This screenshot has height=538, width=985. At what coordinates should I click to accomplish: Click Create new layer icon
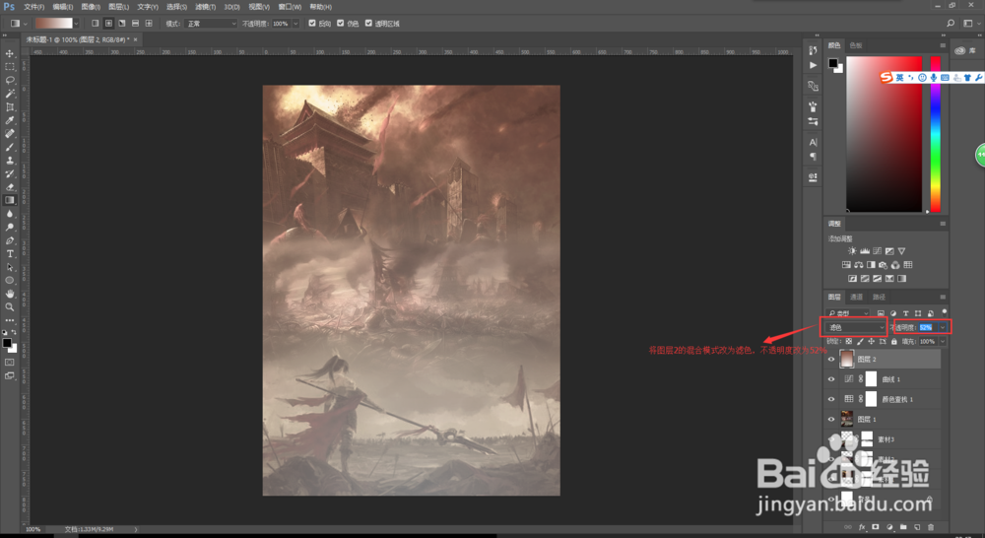pyautogui.click(x=917, y=527)
